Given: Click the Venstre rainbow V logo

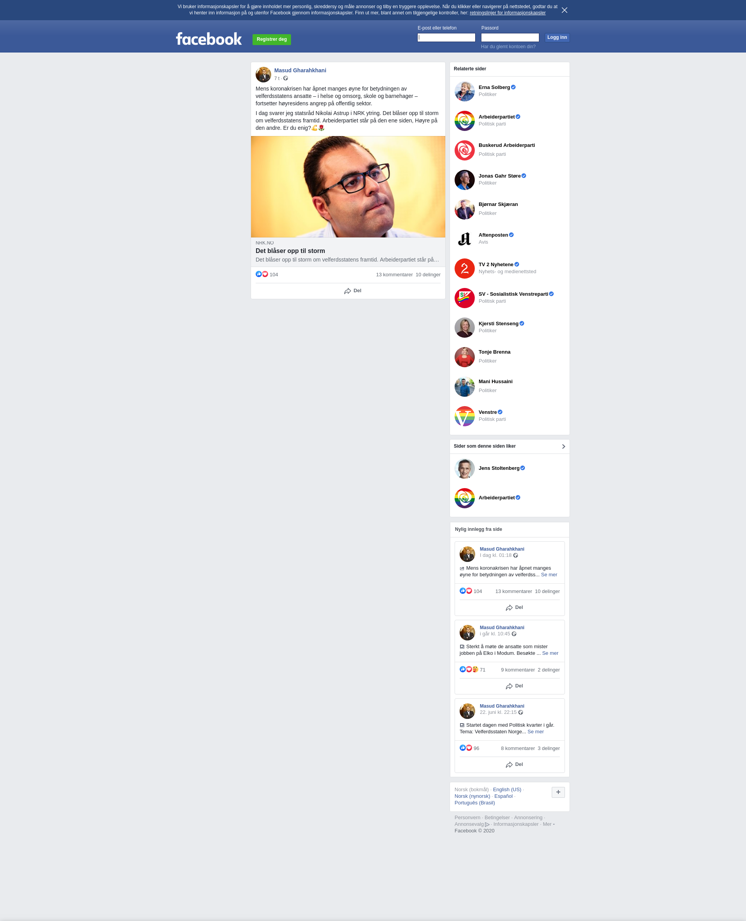Looking at the screenshot, I should pos(465,416).
